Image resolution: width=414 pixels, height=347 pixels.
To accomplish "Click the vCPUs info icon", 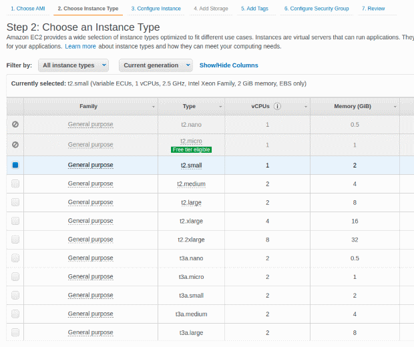I will click(277, 106).
